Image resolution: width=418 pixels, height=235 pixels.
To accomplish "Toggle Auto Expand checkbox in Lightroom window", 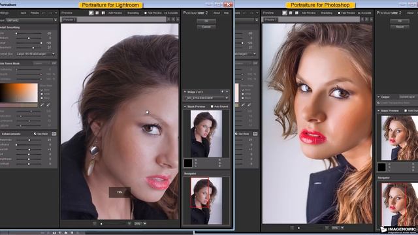I will (212, 106).
